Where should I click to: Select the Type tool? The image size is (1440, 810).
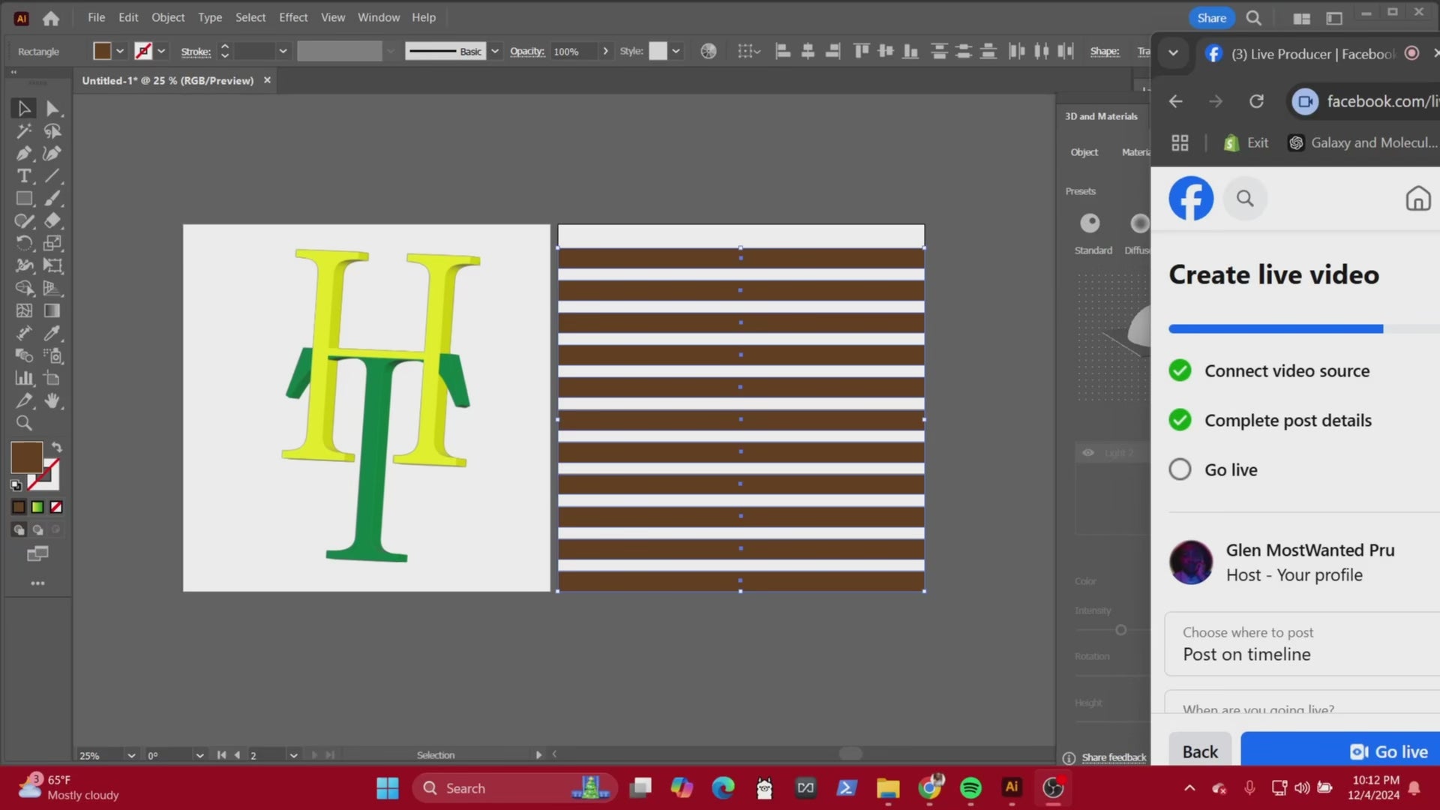24,176
